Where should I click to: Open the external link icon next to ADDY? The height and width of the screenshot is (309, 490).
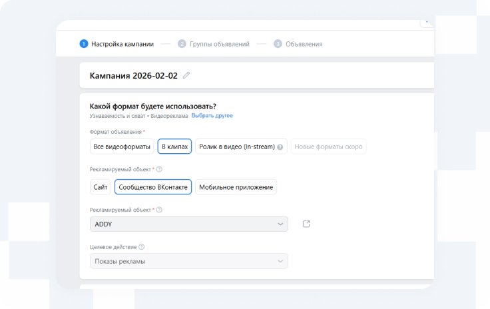(x=306, y=224)
